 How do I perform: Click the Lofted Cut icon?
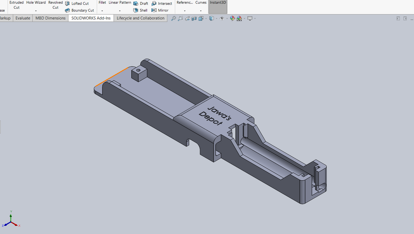[67, 3]
